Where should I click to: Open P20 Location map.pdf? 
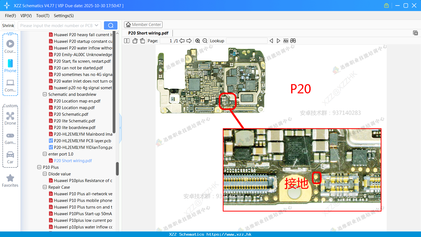pos(74,107)
